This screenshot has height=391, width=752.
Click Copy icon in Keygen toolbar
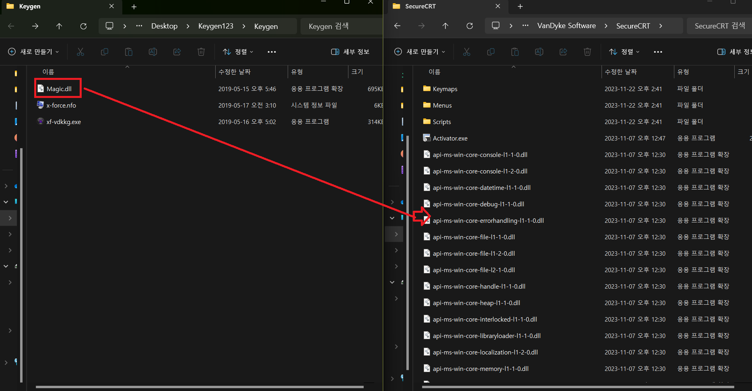point(105,52)
